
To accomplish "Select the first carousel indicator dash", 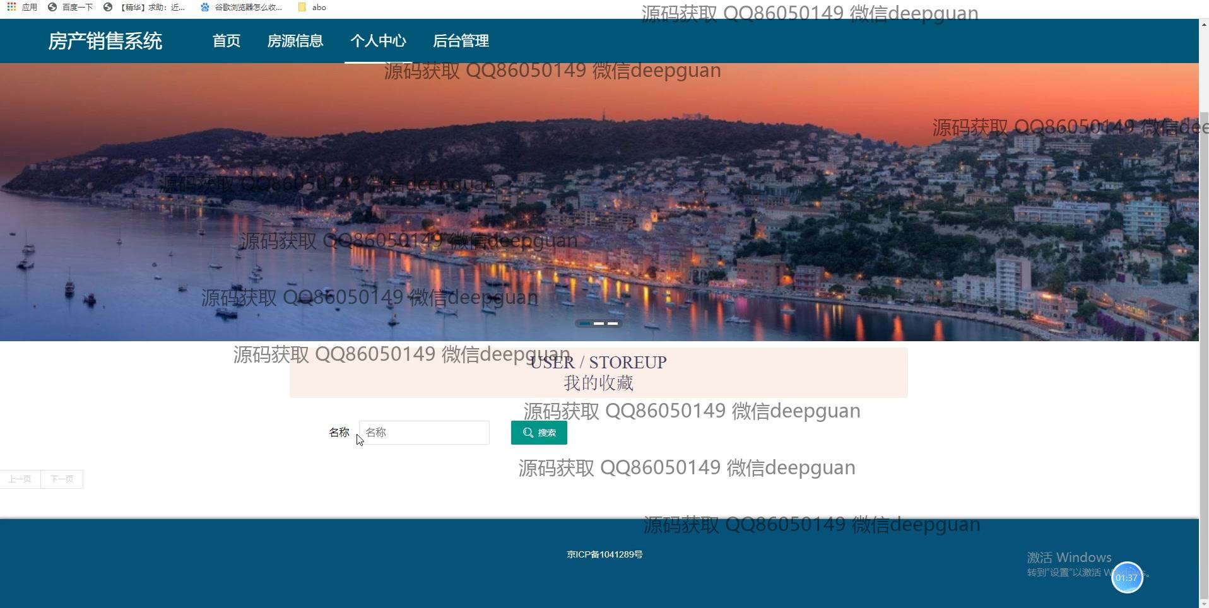I will point(585,324).
